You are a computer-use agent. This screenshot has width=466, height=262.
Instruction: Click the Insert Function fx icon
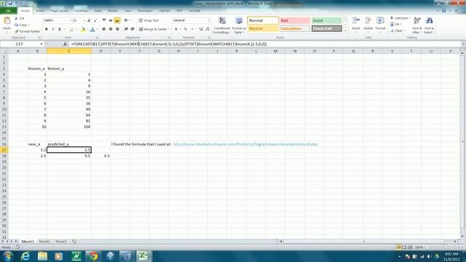(x=65, y=44)
